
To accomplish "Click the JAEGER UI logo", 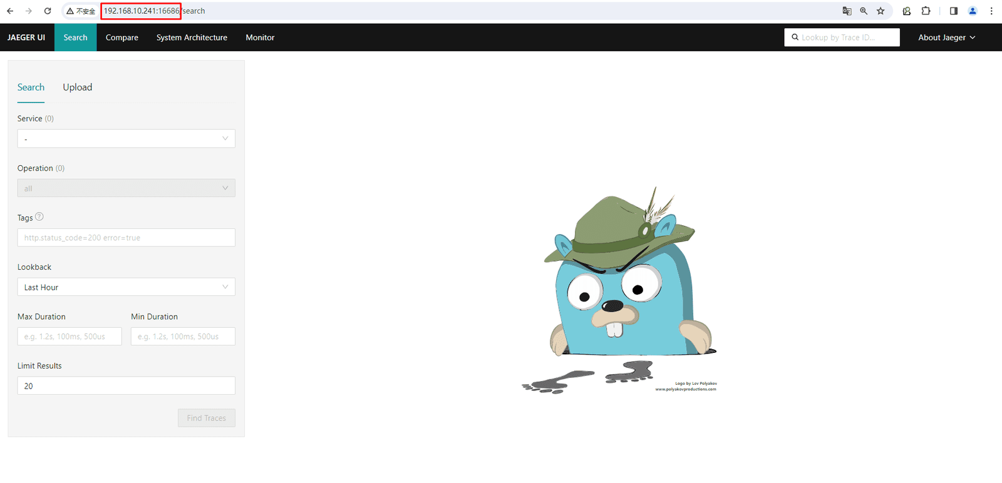I will (26, 38).
